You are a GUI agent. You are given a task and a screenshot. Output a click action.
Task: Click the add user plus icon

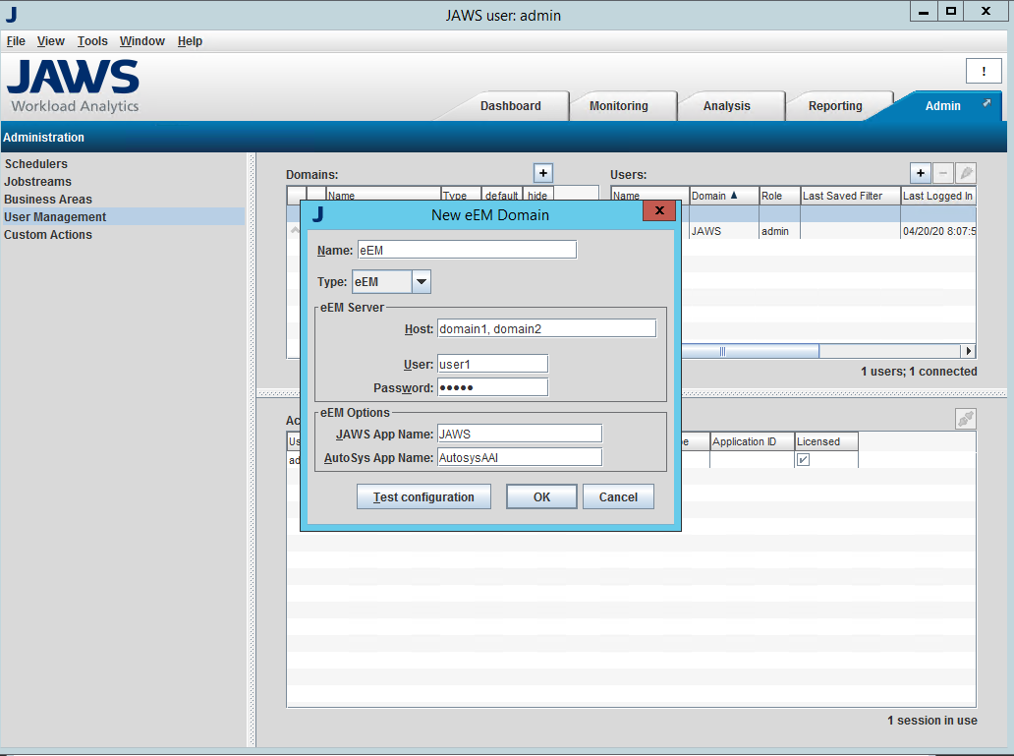[x=920, y=173]
